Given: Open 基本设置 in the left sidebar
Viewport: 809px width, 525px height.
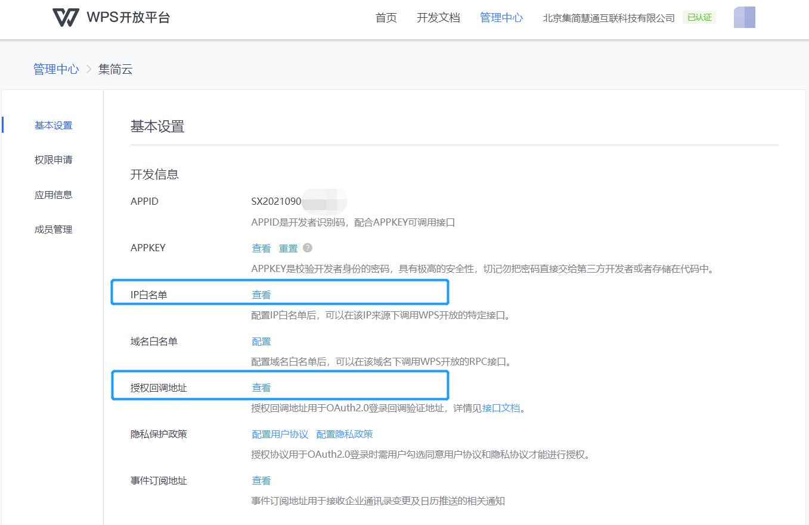Looking at the screenshot, I should pos(54,125).
